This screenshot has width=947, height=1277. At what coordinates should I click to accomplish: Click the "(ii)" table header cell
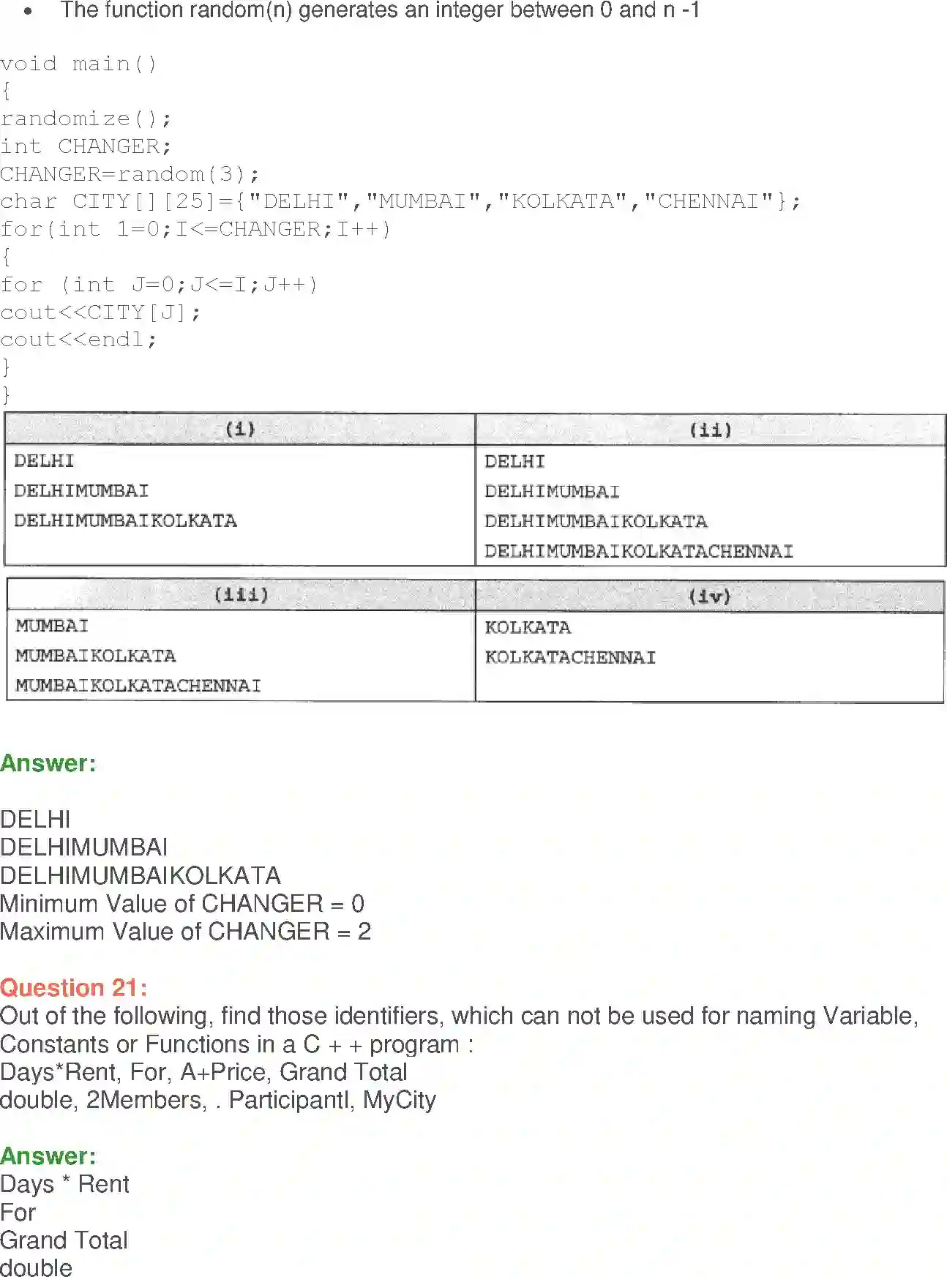711,430
